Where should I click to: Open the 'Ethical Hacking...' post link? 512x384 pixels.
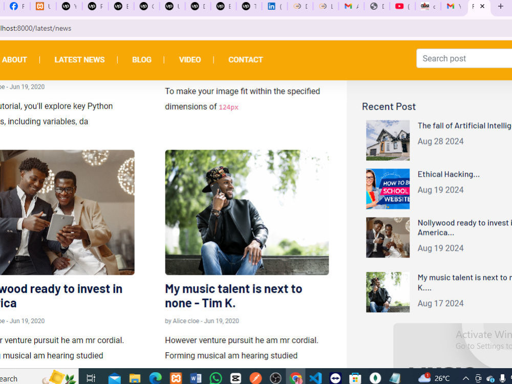point(449,175)
